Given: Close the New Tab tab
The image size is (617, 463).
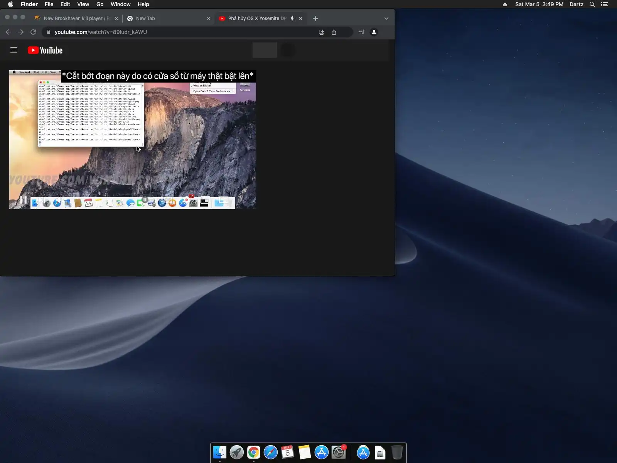Looking at the screenshot, I should point(209,19).
